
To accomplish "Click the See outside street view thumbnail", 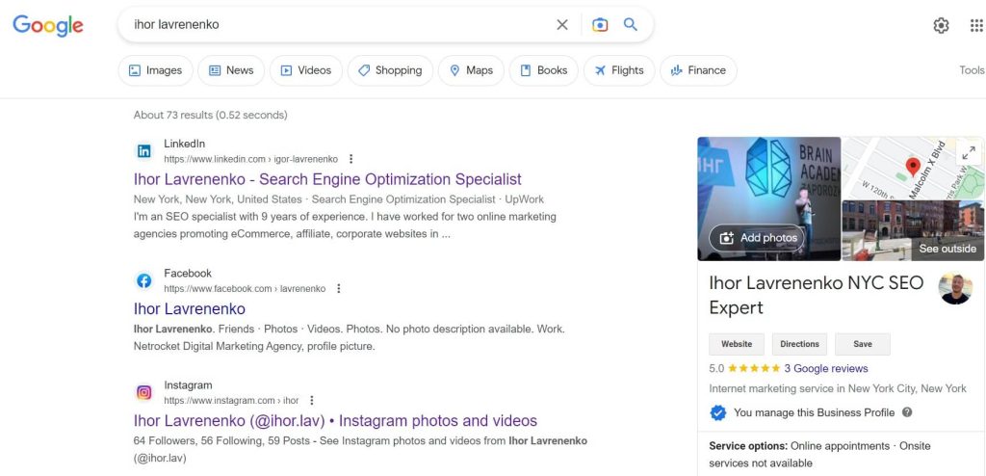I will click(913, 230).
